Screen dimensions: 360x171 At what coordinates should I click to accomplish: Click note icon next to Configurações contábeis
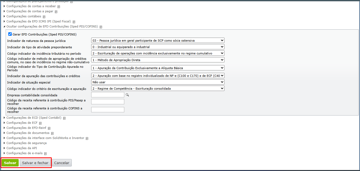click(44, 17)
